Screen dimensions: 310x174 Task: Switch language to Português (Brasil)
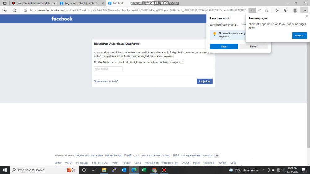point(191,155)
